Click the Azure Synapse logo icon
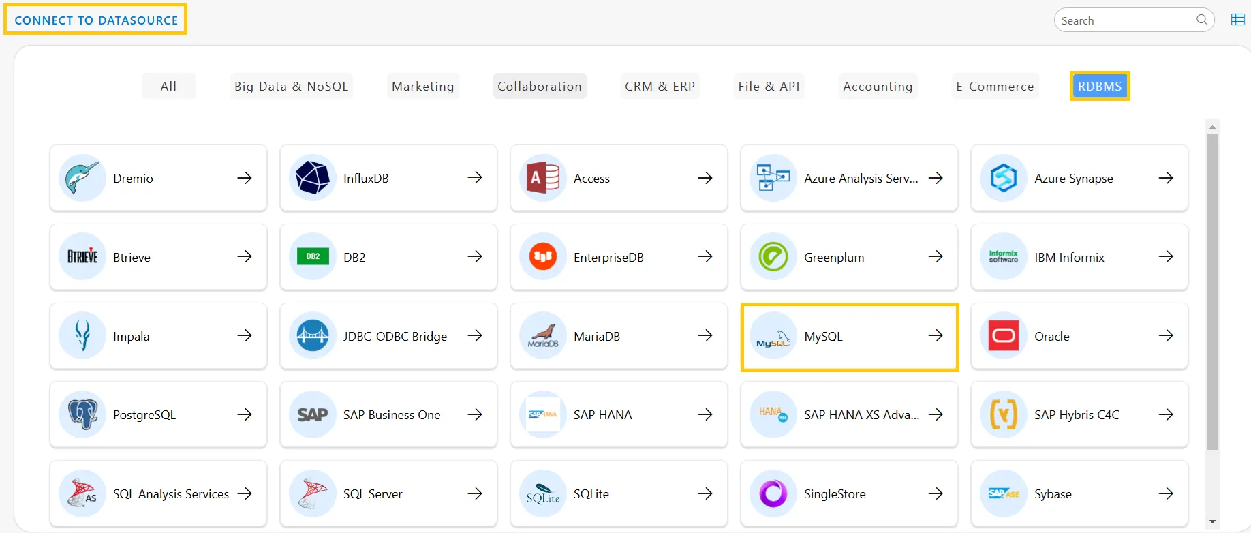Image resolution: width=1251 pixels, height=533 pixels. pyautogui.click(x=1004, y=178)
